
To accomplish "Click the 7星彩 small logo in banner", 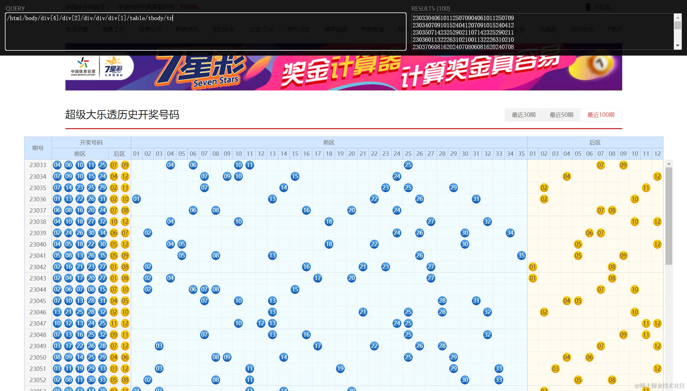I will click(114, 67).
